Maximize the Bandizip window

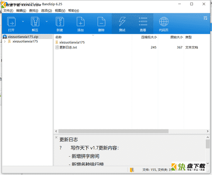coord(192,4)
